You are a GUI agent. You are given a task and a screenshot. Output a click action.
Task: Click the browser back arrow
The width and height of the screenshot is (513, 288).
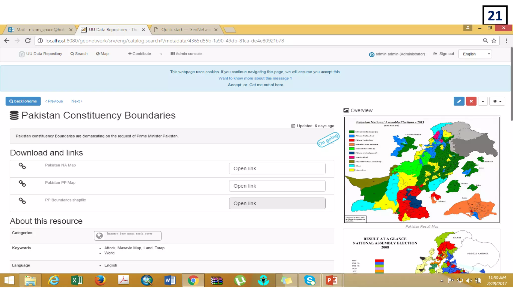click(x=7, y=41)
